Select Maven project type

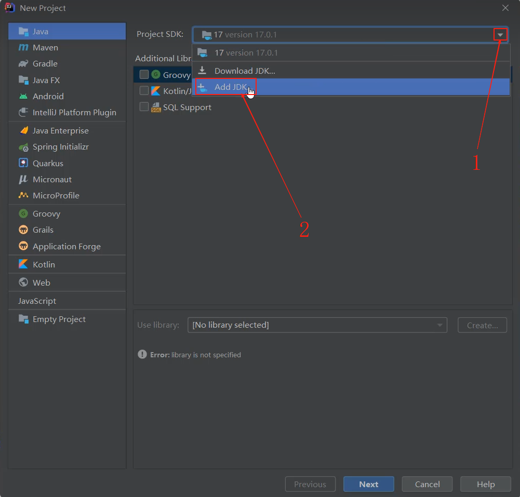coord(67,47)
